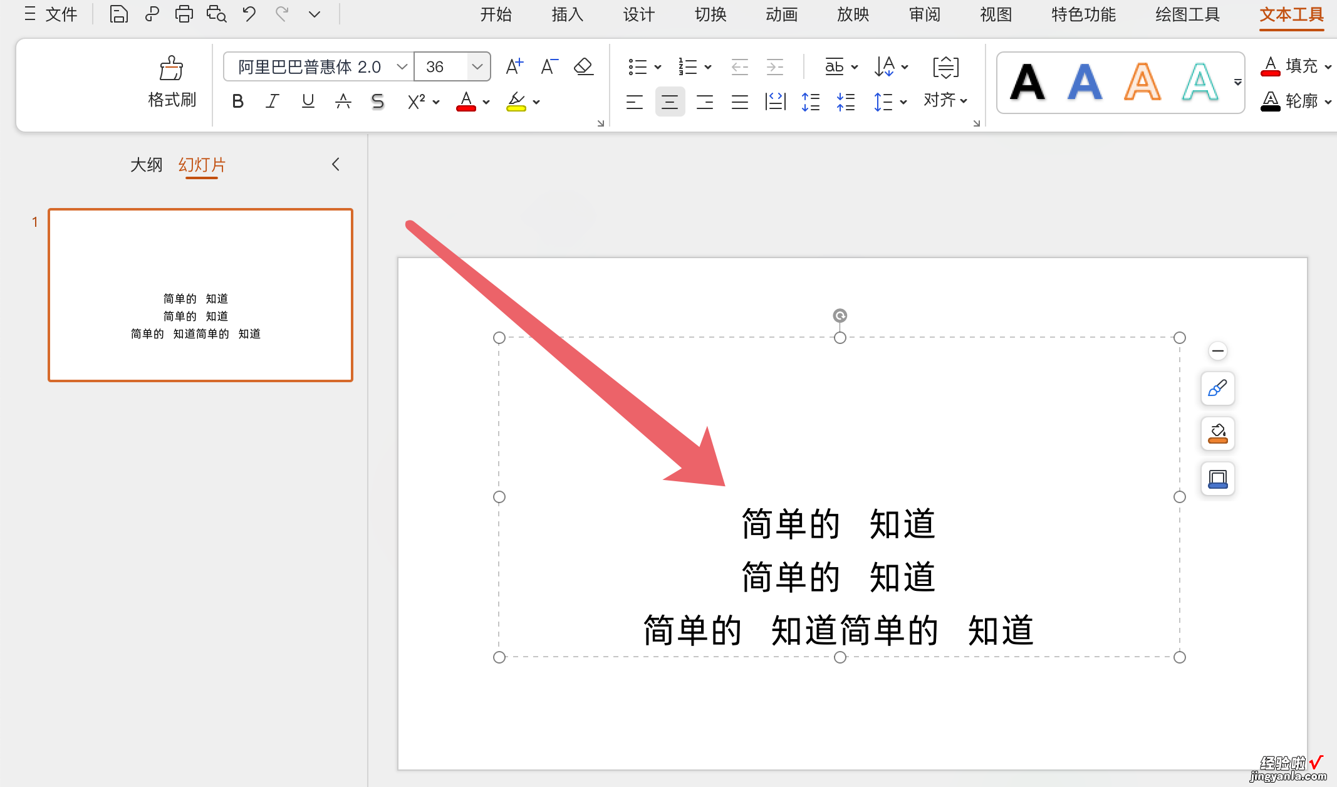Expand the text style gallery
The image size is (1337, 787).
[x=1237, y=82]
